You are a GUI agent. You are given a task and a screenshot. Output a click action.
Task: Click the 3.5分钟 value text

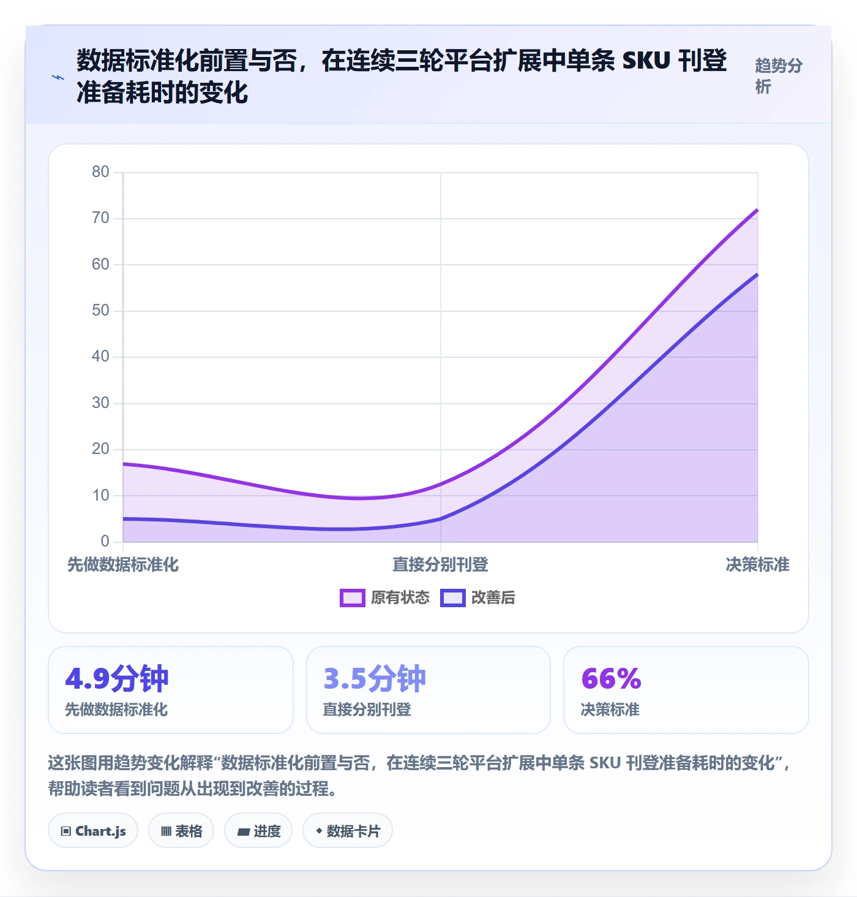pyautogui.click(x=375, y=678)
